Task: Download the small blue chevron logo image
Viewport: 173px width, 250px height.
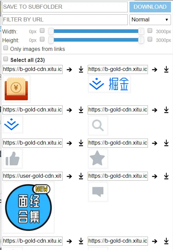Action: click(x=81, y=110)
